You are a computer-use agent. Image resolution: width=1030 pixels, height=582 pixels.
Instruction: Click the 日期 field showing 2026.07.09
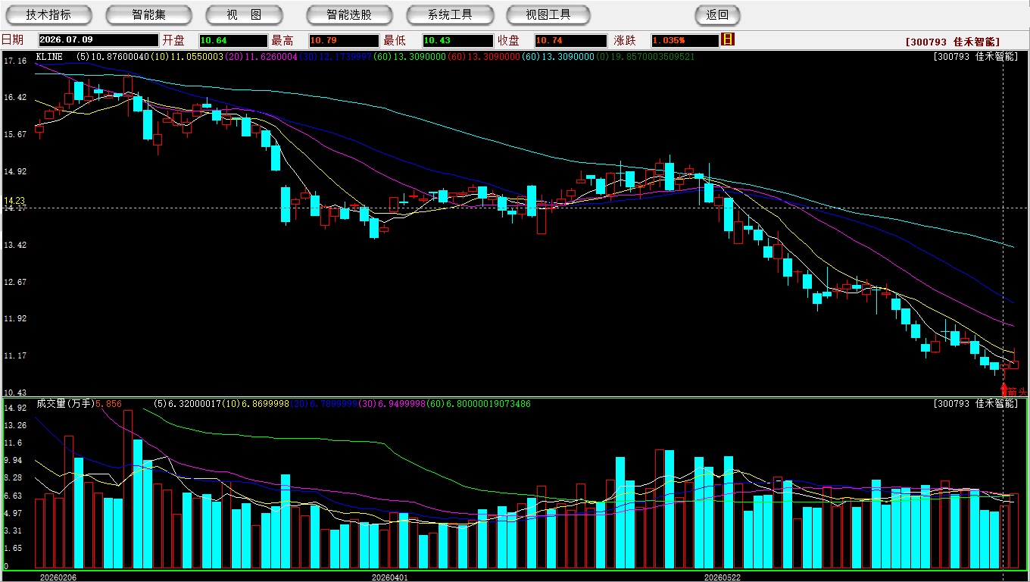click(x=98, y=40)
